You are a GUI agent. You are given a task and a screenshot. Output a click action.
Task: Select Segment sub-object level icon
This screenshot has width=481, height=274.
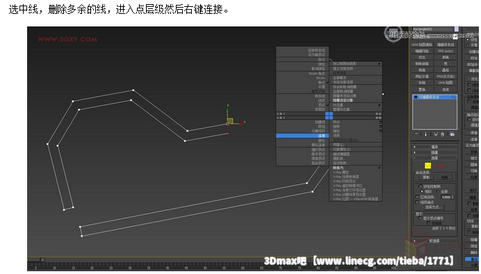click(434, 166)
